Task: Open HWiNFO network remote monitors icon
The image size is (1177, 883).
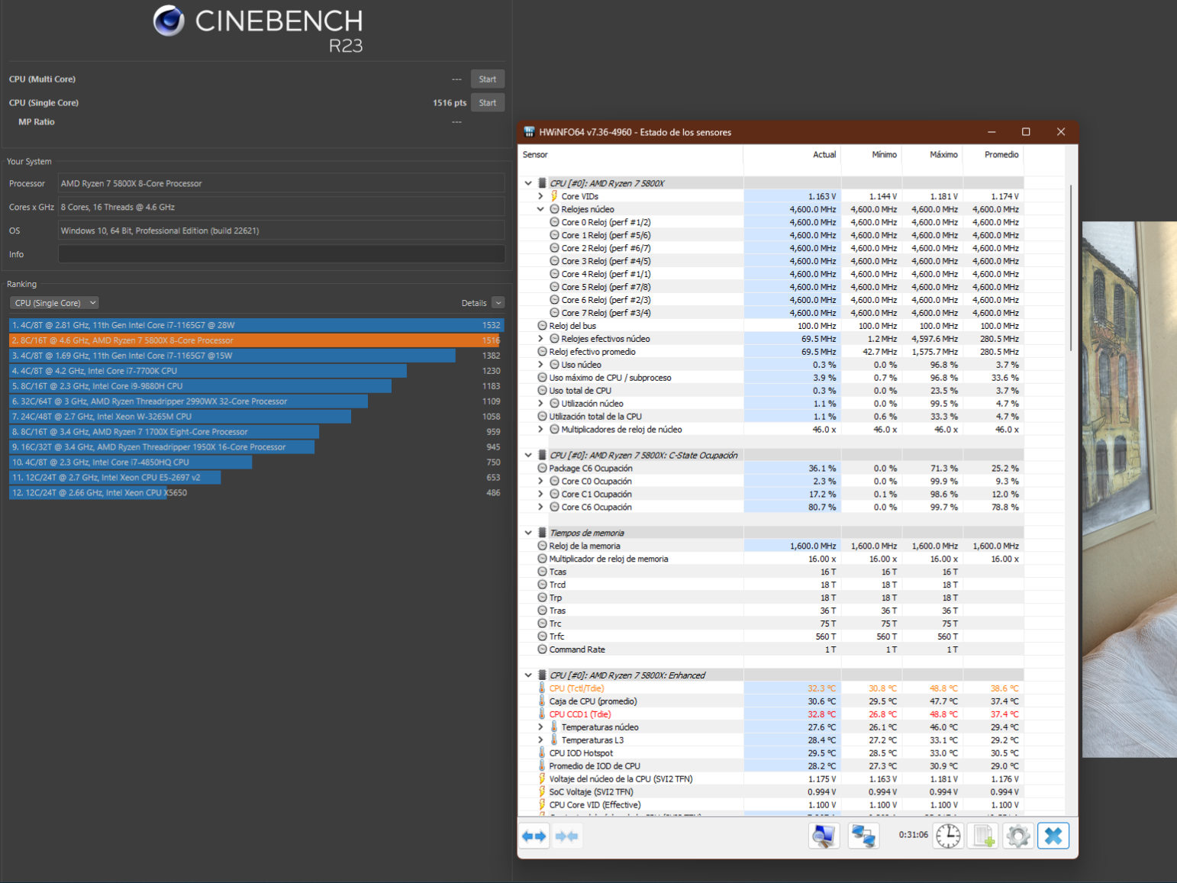Action: click(863, 836)
